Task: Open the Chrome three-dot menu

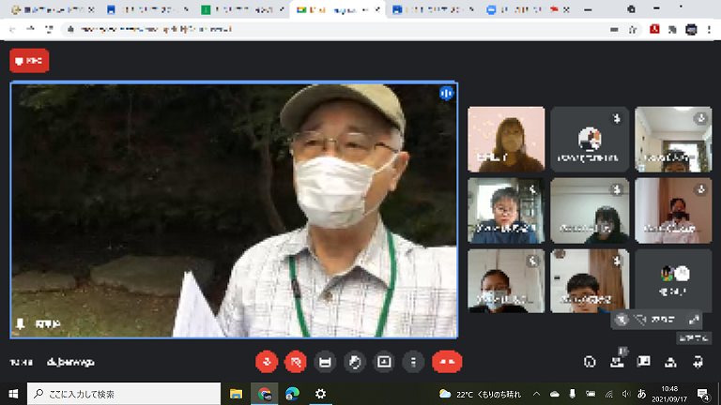Action: point(708,29)
